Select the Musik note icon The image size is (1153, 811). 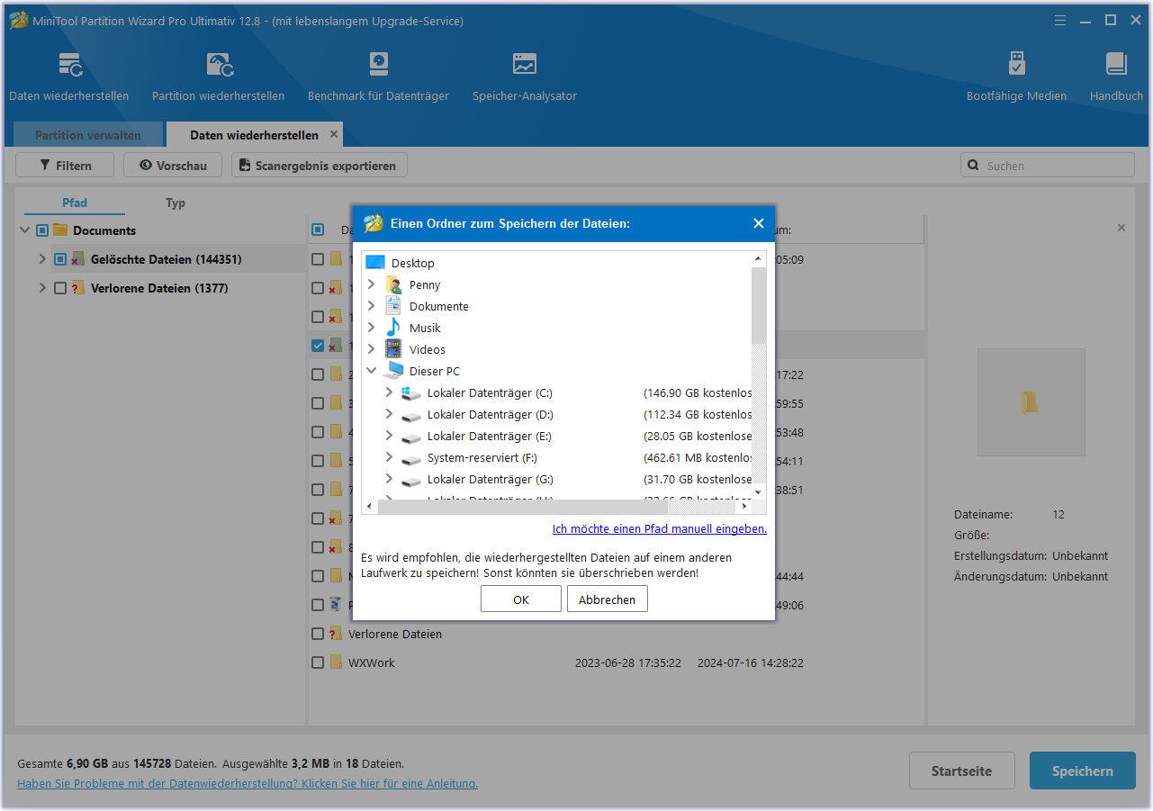point(393,328)
